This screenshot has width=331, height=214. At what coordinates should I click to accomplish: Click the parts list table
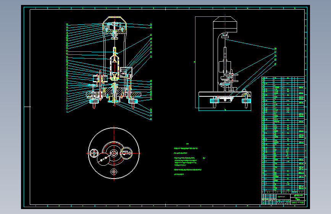[x=283, y=135]
